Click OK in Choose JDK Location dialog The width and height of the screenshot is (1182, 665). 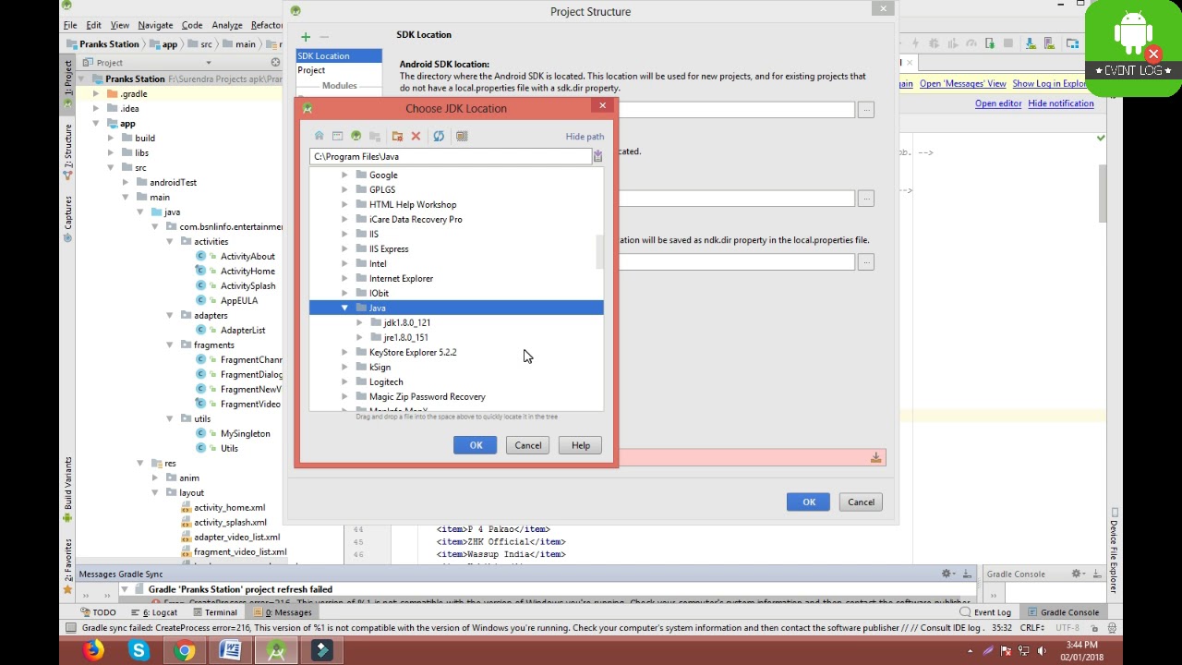(x=476, y=445)
